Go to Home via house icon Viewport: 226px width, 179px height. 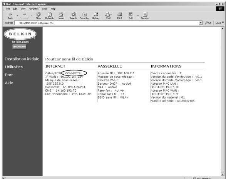point(61,14)
